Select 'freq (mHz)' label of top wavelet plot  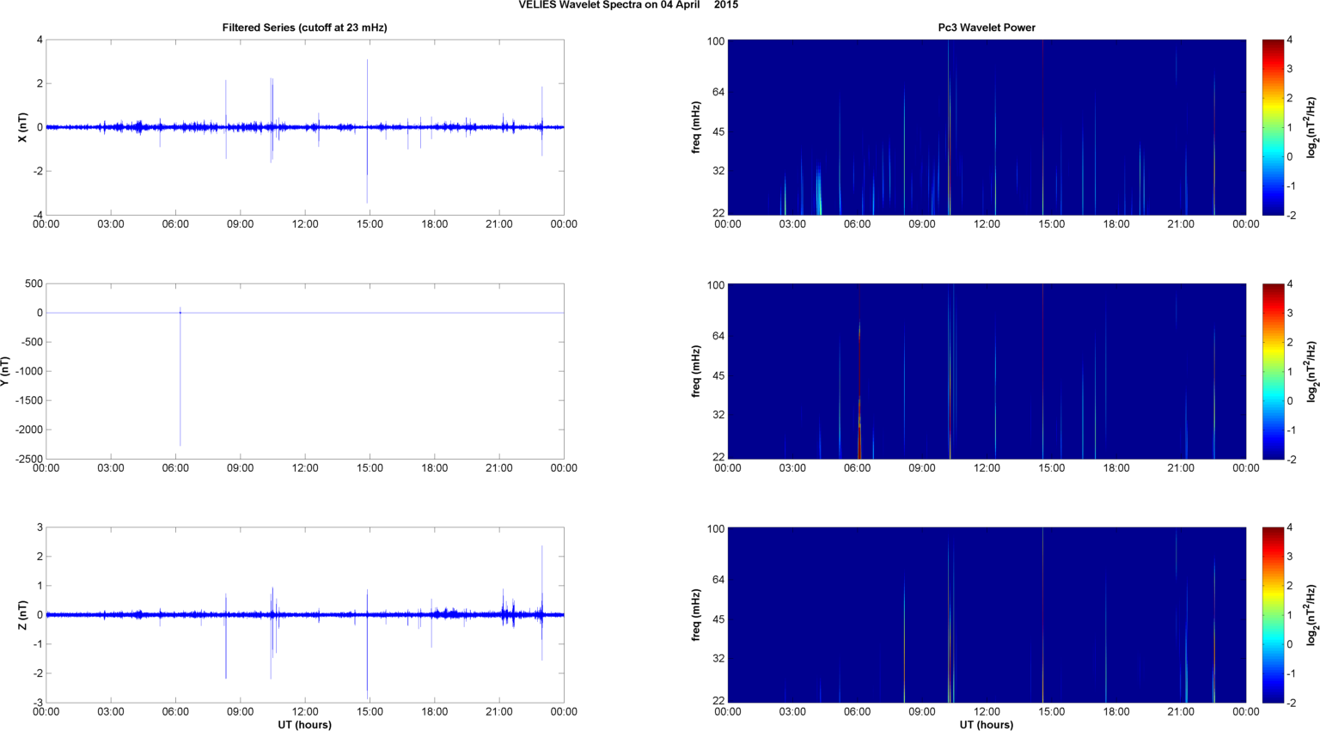(696, 127)
